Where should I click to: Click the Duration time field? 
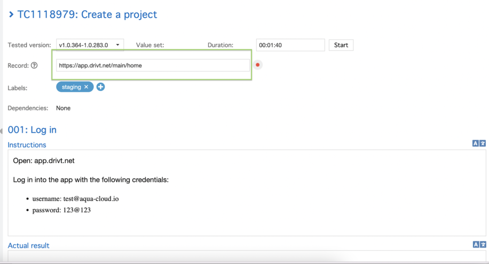(290, 45)
